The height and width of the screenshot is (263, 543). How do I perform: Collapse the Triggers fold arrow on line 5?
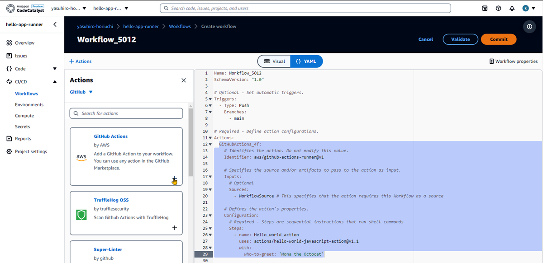coord(210,99)
